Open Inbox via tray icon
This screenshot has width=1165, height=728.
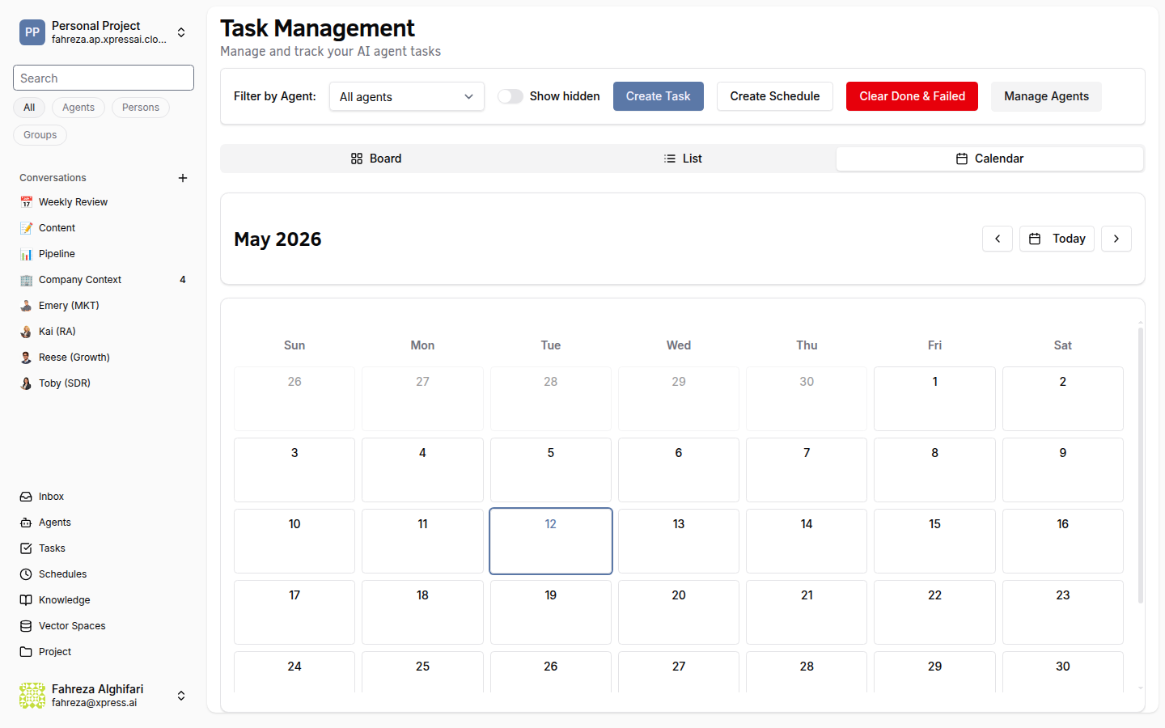click(x=26, y=497)
